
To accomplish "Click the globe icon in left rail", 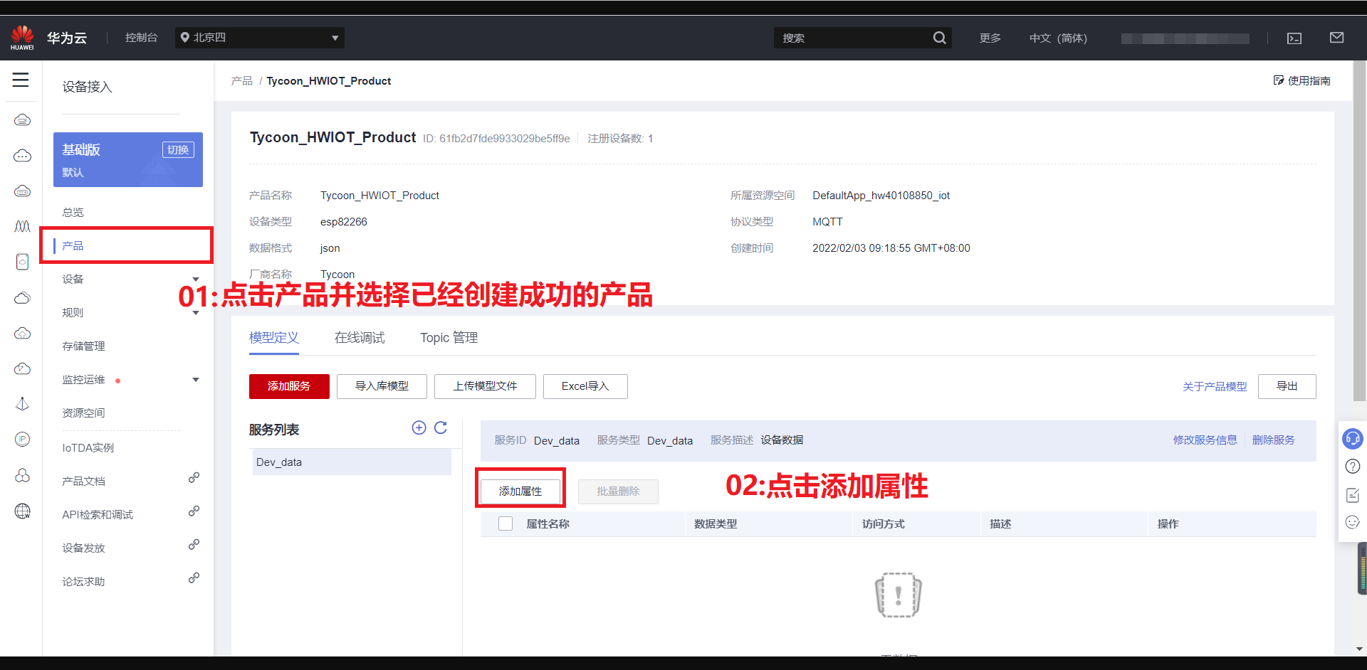I will click(x=22, y=511).
